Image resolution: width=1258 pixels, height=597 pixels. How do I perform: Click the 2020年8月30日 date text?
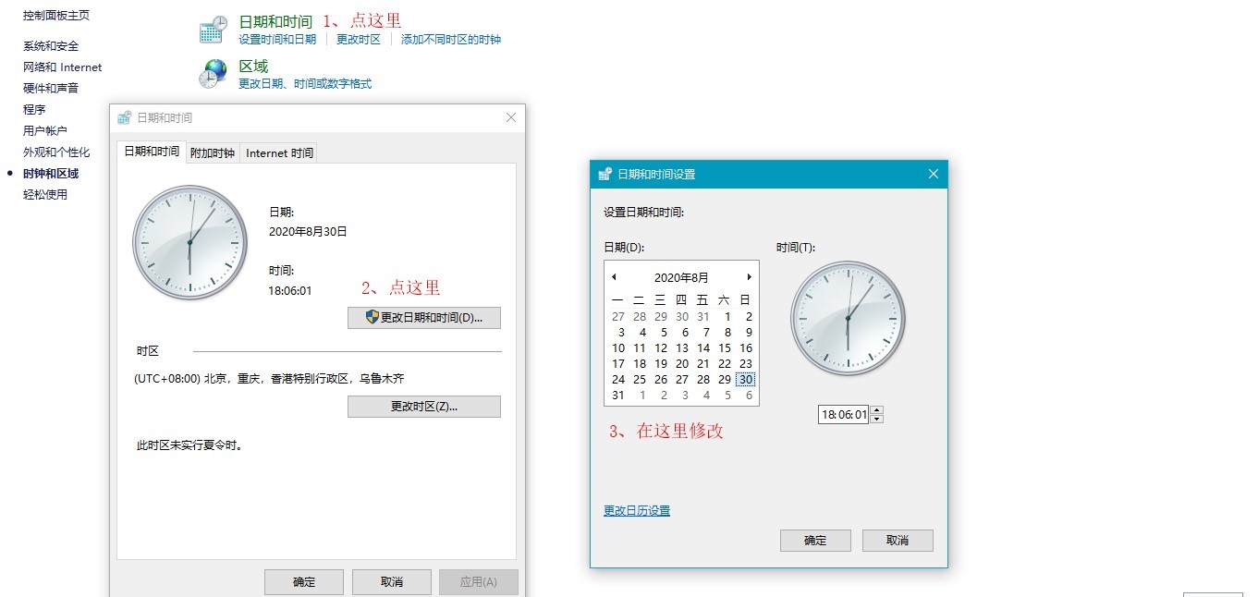point(308,232)
